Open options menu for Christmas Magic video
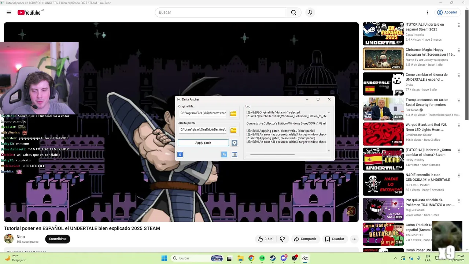469x264 pixels. (x=459, y=50)
